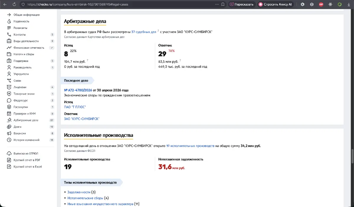
Task: Click the Краткий отчет в PDF icon
Action: [x=9, y=160]
